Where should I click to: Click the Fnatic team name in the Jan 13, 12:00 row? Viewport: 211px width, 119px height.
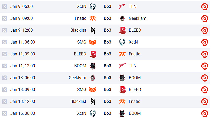[x=134, y=101]
